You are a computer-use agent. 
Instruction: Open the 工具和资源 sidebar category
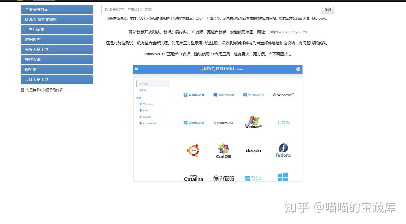[57, 29]
